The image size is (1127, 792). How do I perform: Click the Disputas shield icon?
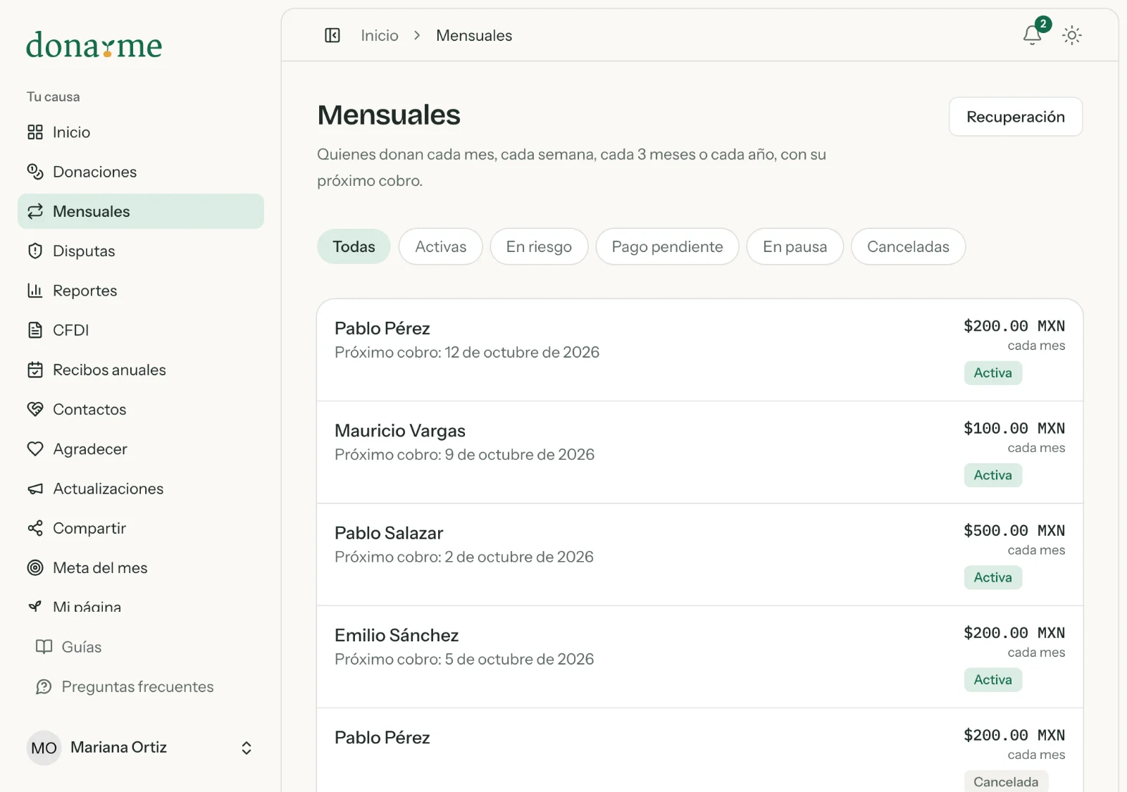[35, 251]
